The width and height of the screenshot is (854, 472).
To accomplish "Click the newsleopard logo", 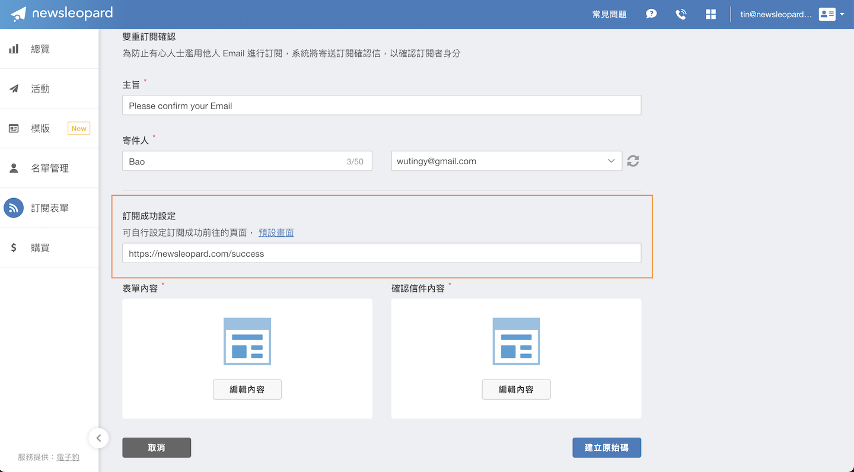I will 62,14.
